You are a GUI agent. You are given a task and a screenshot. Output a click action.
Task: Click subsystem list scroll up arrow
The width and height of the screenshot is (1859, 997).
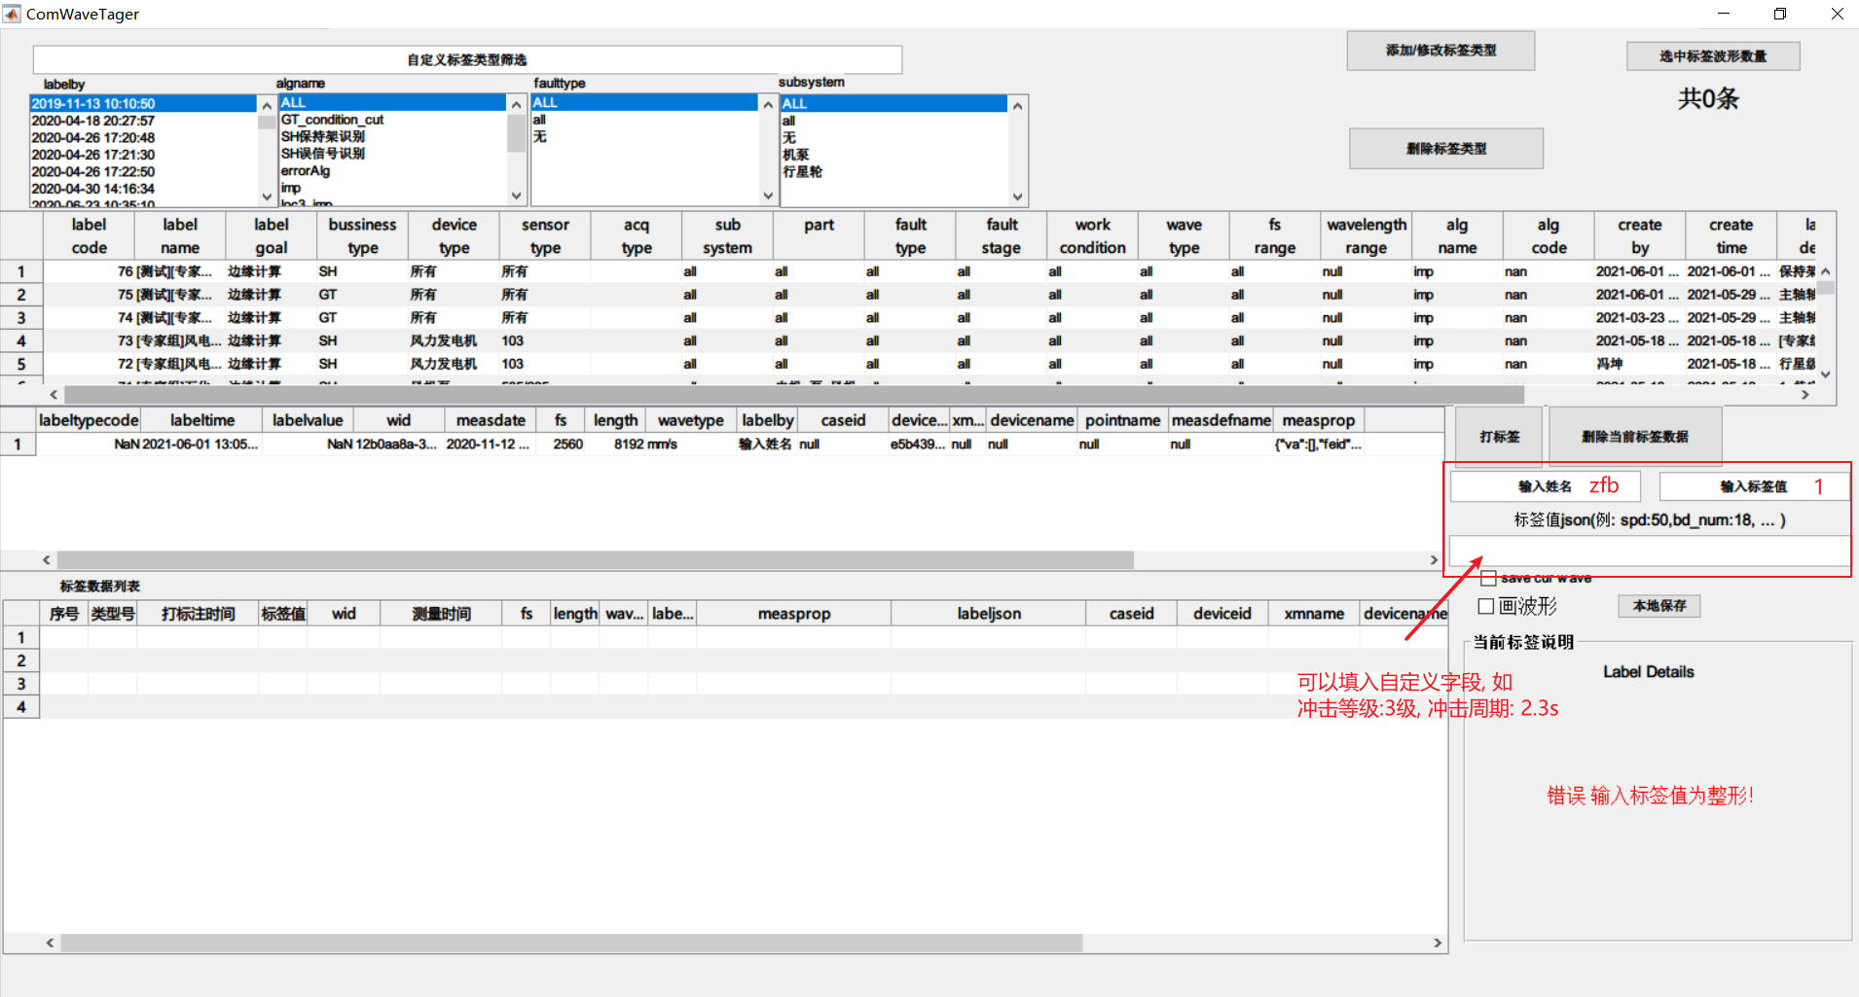[1018, 105]
